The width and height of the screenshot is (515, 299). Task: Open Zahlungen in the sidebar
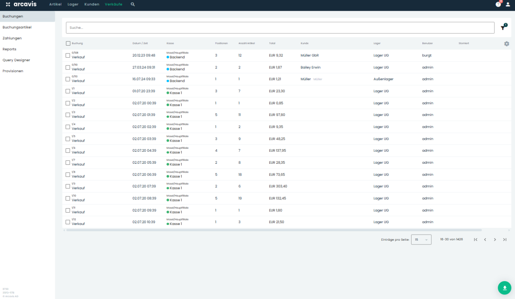click(x=12, y=38)
